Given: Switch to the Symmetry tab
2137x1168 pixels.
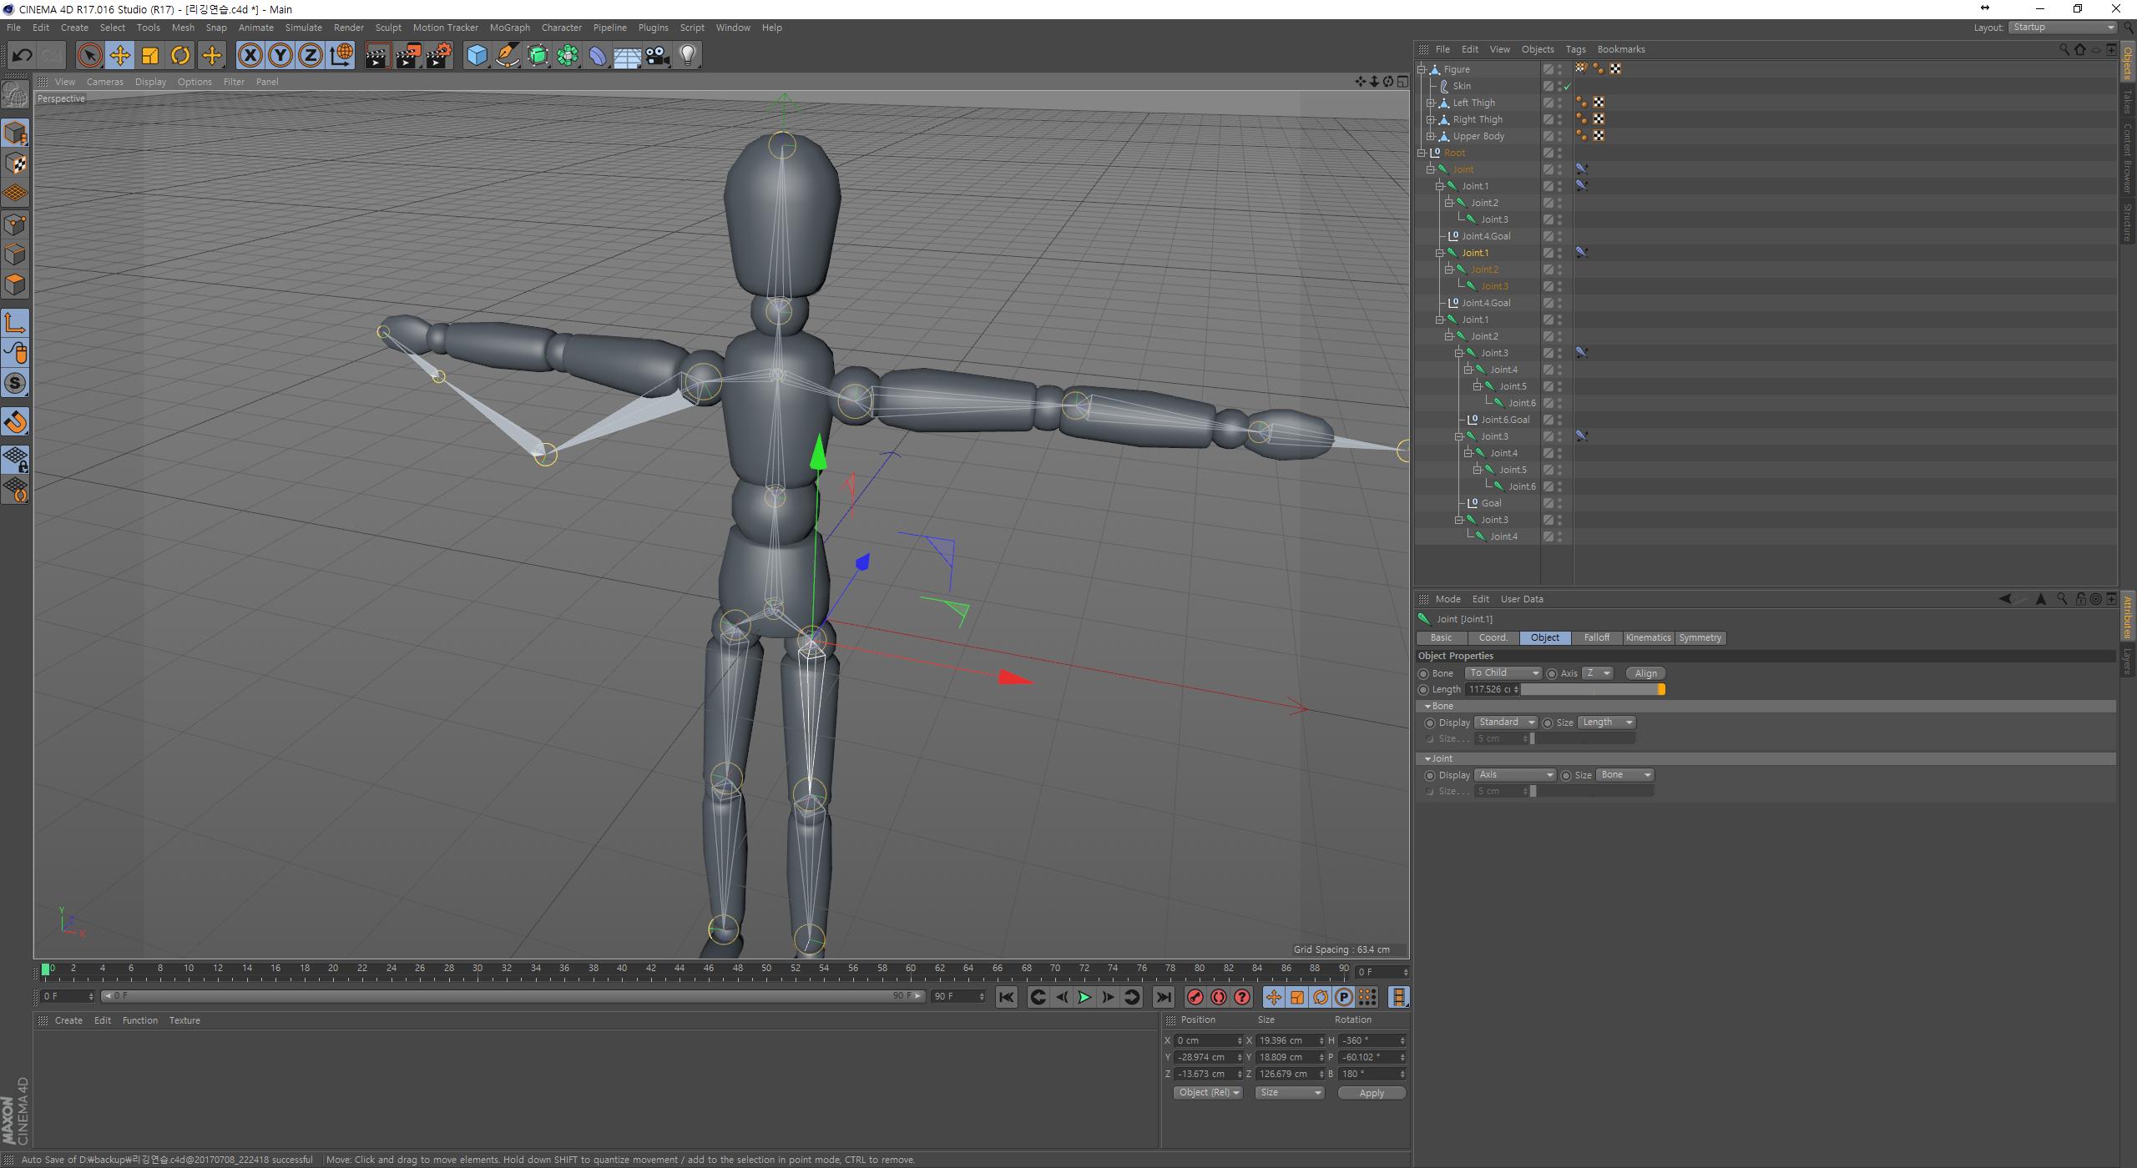Looking at the screenshot, I should (1700, 637).
